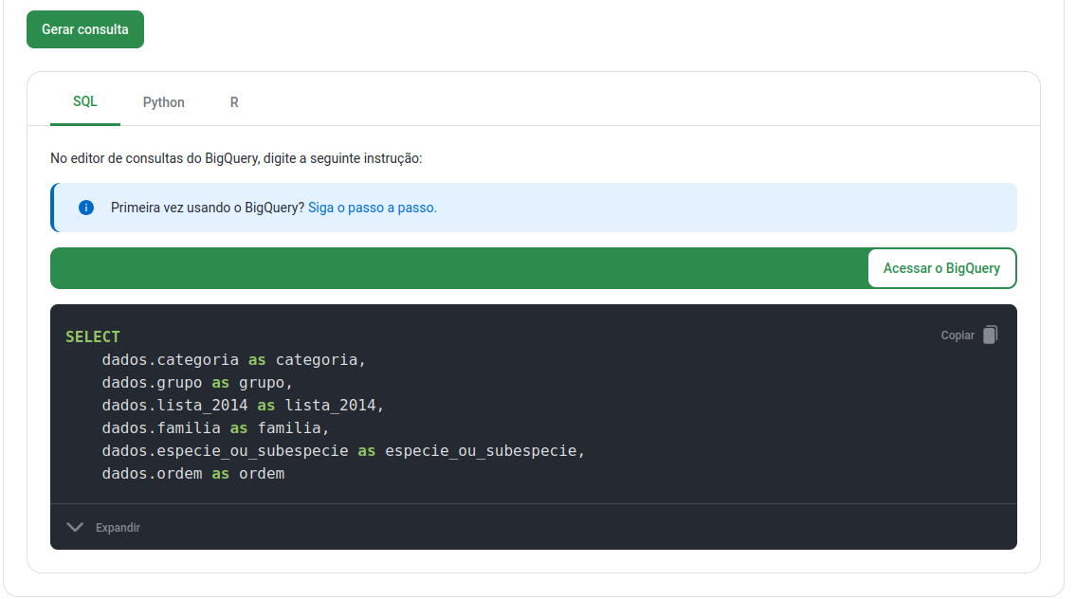The image size is (1076, 599).
Task: Copy the SQL code via copy icon
Action: [990, 335]
